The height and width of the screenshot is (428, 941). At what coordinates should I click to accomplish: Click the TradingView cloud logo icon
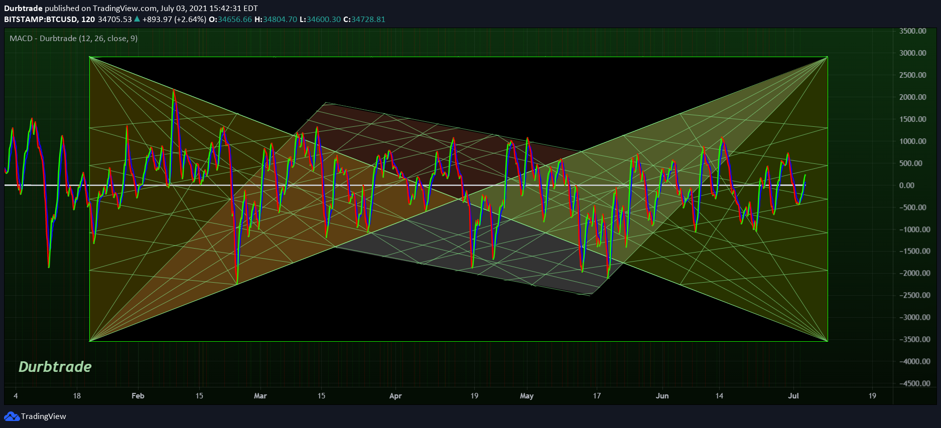tap(12, 416)
